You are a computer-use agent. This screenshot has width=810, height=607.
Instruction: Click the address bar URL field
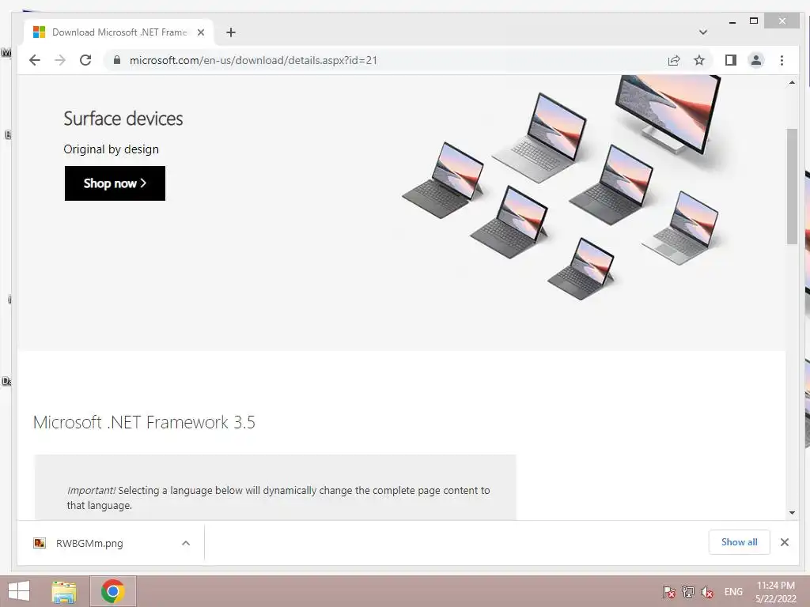(382, 60)
